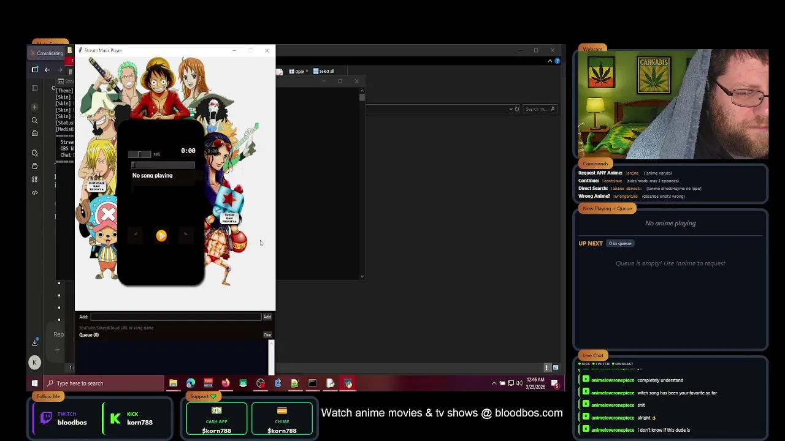Click the 'No song playing' label
Screen dimensions: 785x441
pyautogui.click(x=152, y=176)
